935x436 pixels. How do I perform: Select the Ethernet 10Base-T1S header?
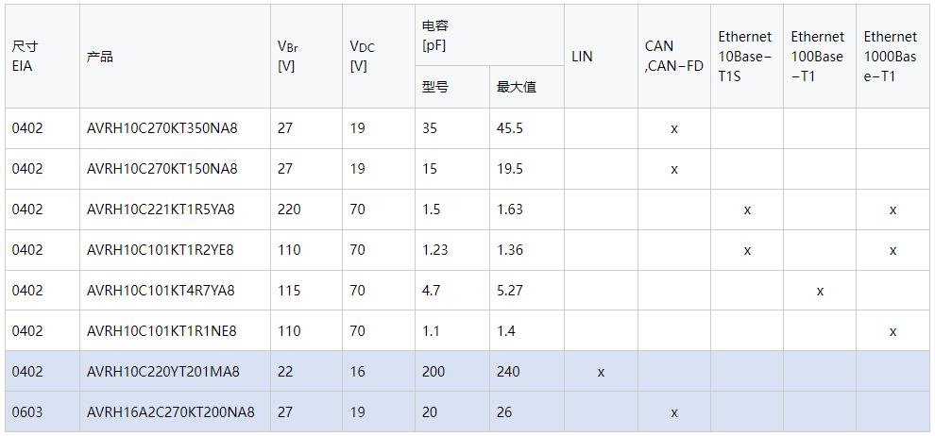[745, 57]
